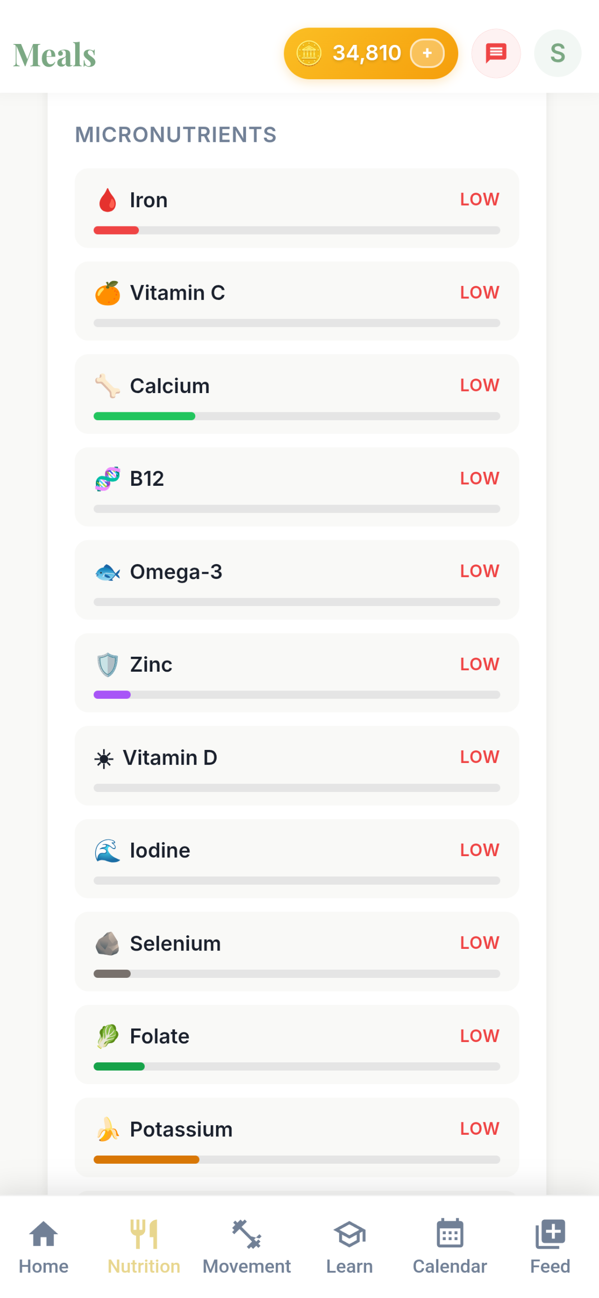The height and width of the screenshot is (1298, 599).
Task: Open the Folate nutrient card
Action: [x=297, y=1044]
